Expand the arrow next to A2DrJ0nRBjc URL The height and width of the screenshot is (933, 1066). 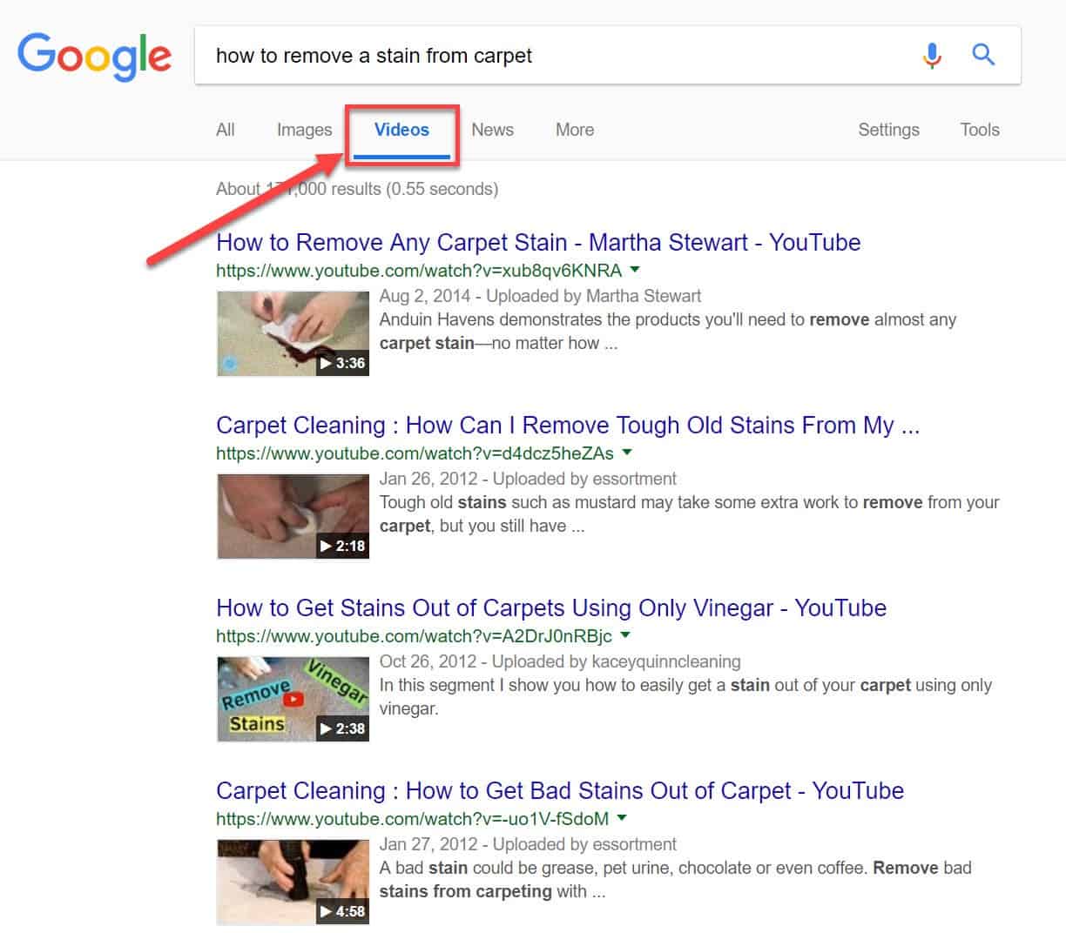pos(625,635)
